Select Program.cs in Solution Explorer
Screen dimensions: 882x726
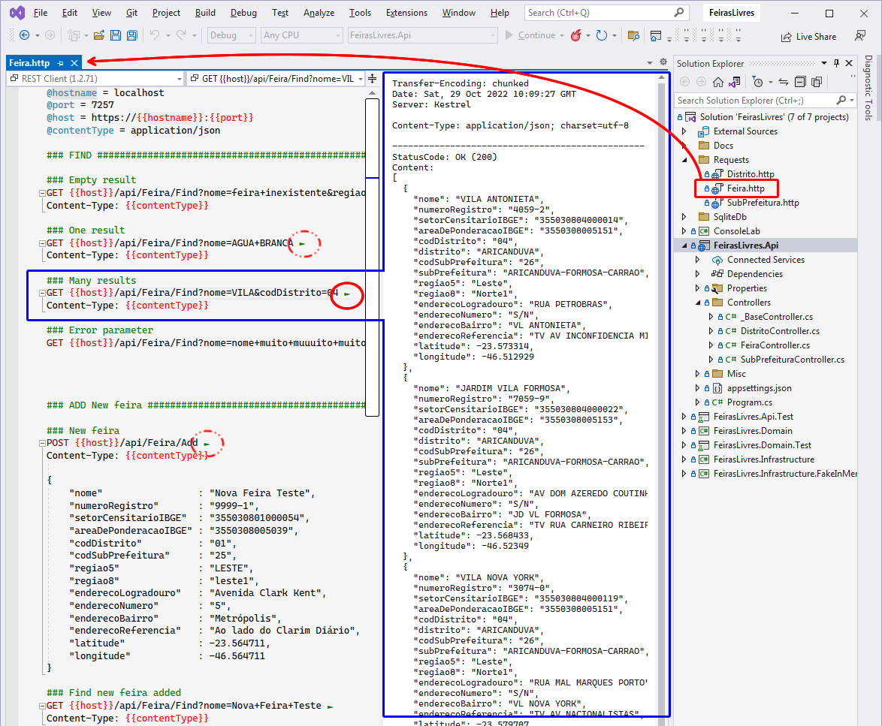(749, 402)
